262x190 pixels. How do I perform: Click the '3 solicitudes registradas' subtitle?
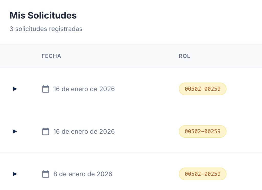pyautogui.click(x=46, y=29)
